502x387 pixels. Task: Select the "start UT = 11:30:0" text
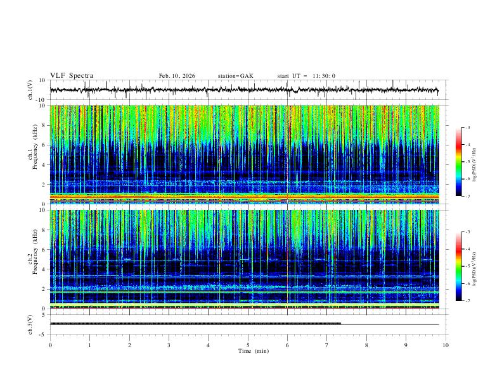[306, 76]
